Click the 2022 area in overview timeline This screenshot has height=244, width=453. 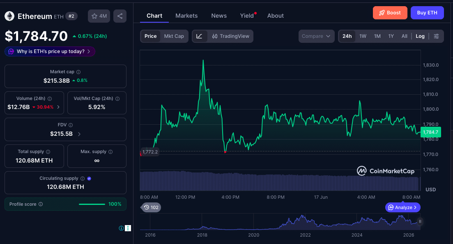tap(305, 235)
